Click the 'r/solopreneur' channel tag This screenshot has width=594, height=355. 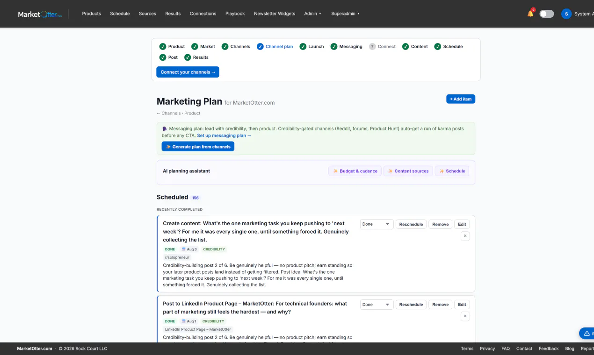[x=177, y=257]
